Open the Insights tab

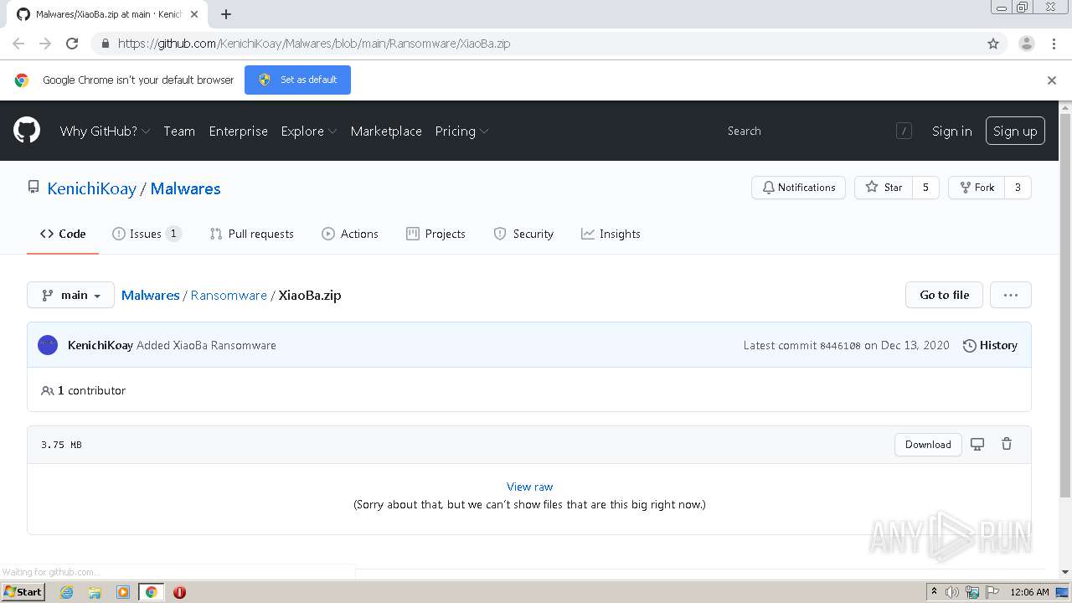coord(611,234)
